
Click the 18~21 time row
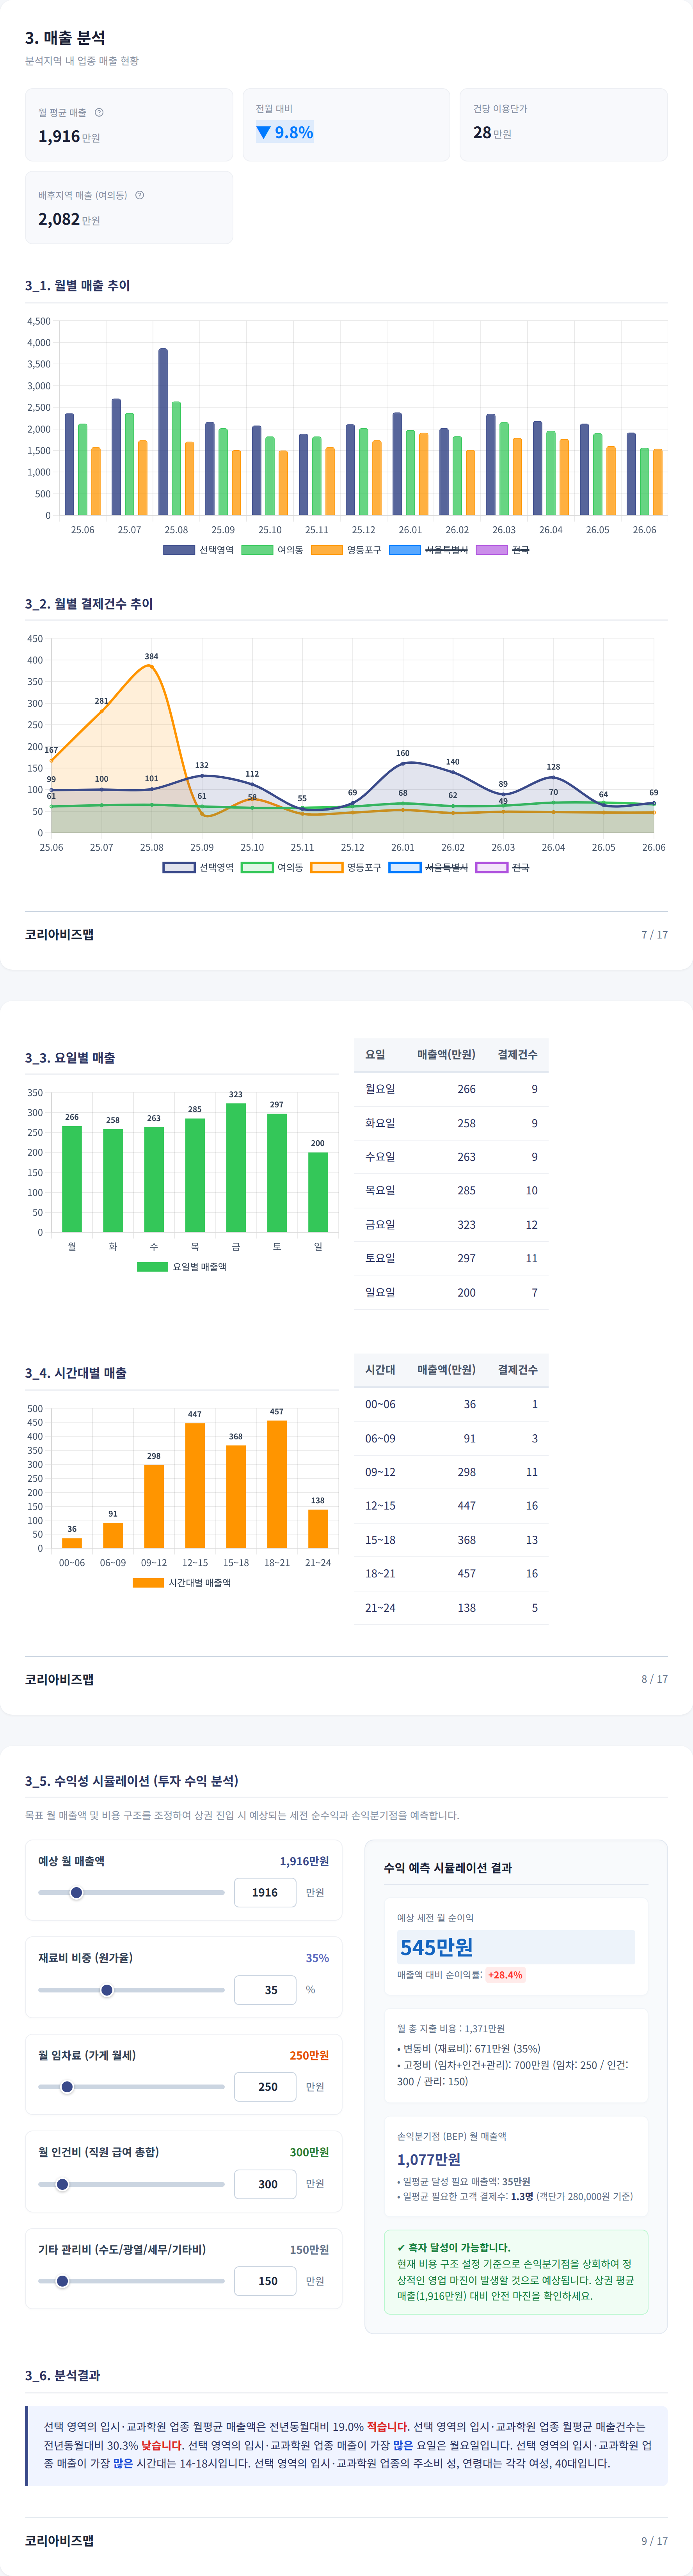coord(451,1574)
